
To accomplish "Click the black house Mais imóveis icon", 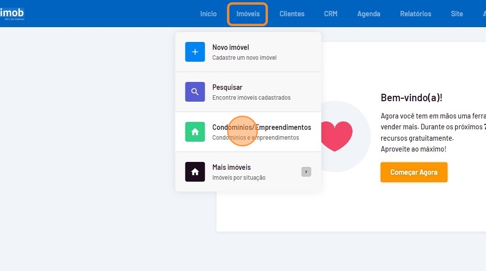I will tap(195, 172).
